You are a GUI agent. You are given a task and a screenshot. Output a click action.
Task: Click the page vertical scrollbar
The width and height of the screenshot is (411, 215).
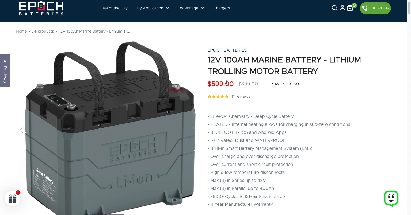click(409, 107)
